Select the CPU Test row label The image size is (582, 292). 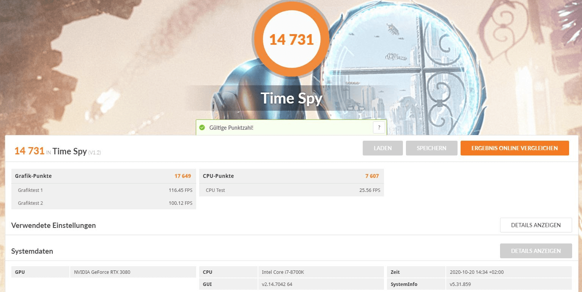(215, 190)
